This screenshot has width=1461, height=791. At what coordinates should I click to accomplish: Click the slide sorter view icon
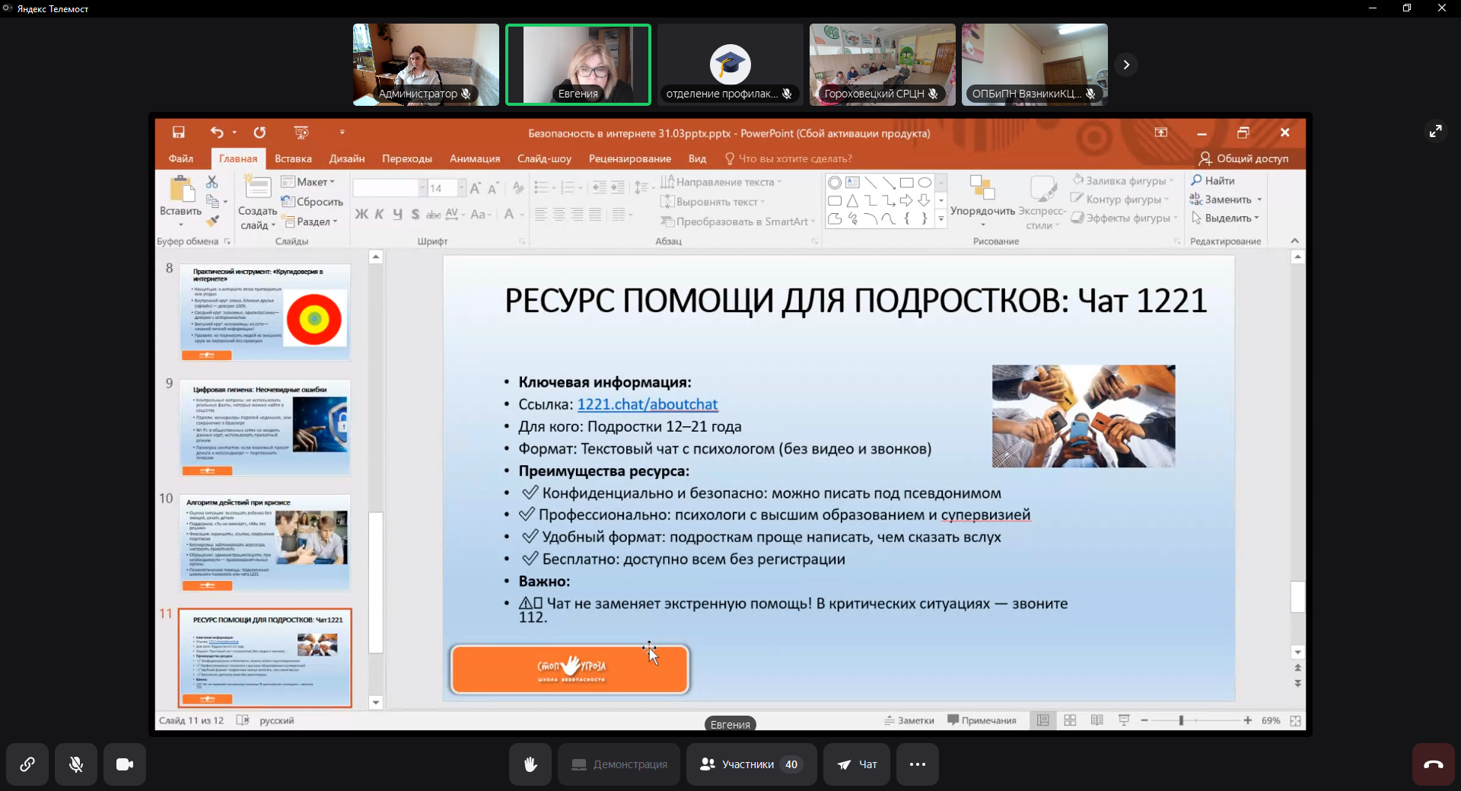pyautogui.click(x=1070, y=720)
